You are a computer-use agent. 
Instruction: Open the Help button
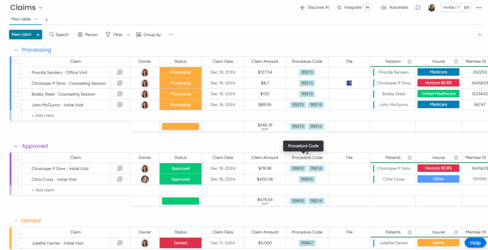pyautogui.click(x=475, y=243)
